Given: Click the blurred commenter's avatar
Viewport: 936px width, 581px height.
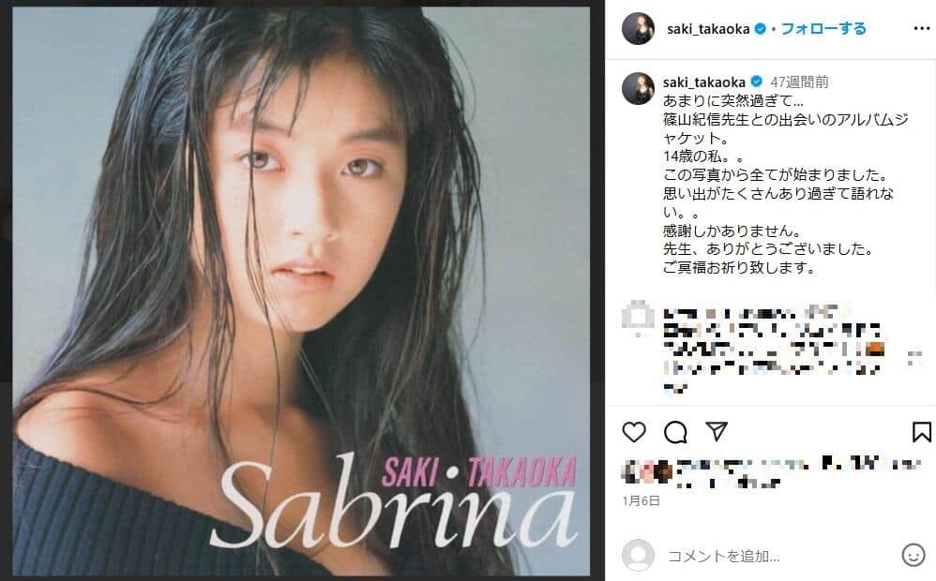Looking at the screenshot, I should pyautogui.click(x=638, y=316).
